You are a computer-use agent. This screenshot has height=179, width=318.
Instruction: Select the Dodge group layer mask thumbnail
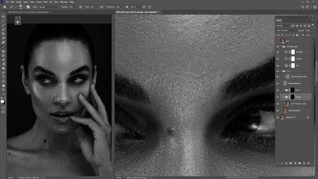(x=292, y=97)
